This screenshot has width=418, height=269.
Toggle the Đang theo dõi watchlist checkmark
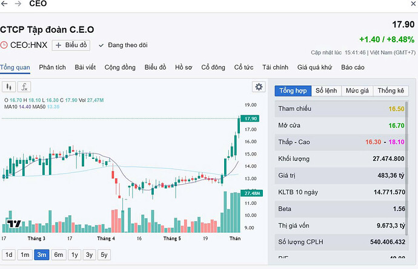point(101,45)
